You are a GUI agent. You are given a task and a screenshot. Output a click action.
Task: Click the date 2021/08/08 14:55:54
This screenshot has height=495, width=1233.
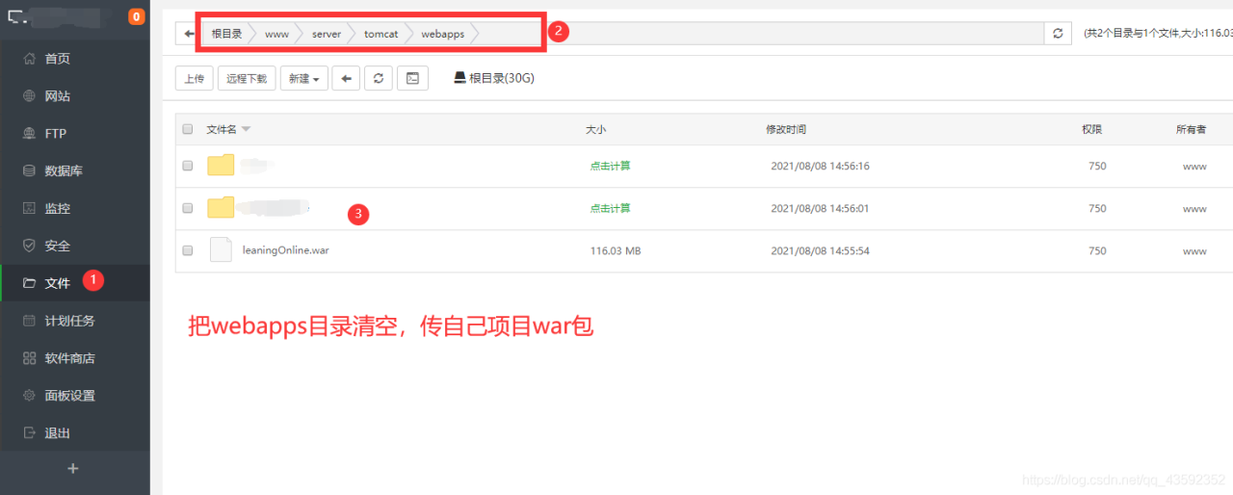(820, 250)
